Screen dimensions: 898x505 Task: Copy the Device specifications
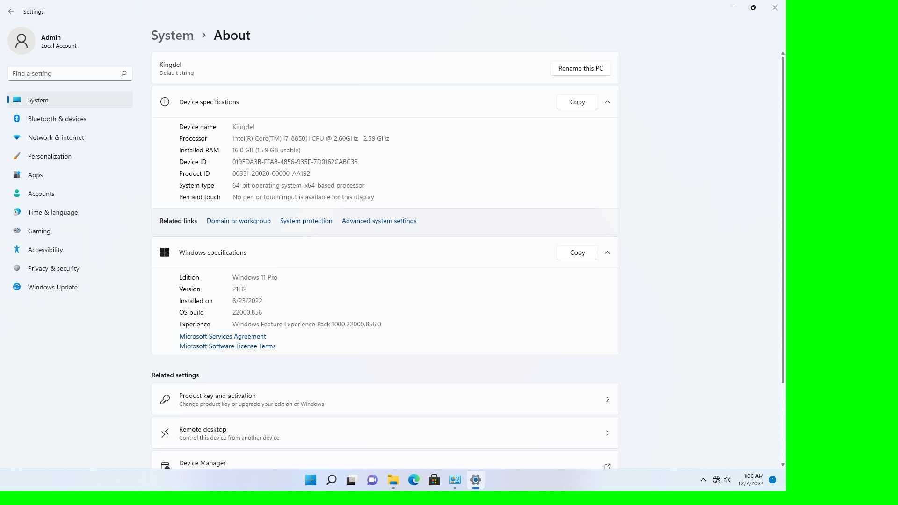577,102
